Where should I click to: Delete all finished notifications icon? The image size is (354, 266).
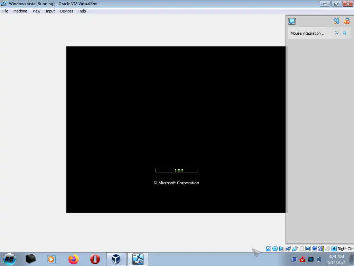(347, 21)
